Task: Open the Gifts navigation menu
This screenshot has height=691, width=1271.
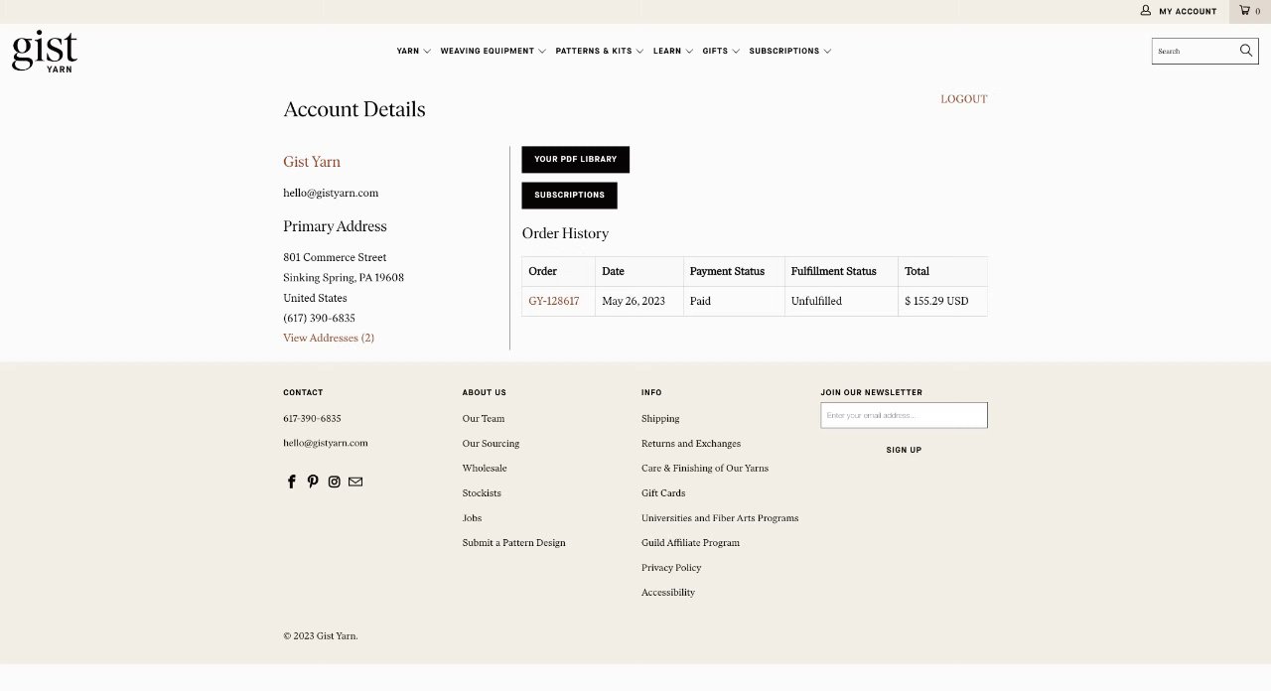Action: click(x=720, y=51)
